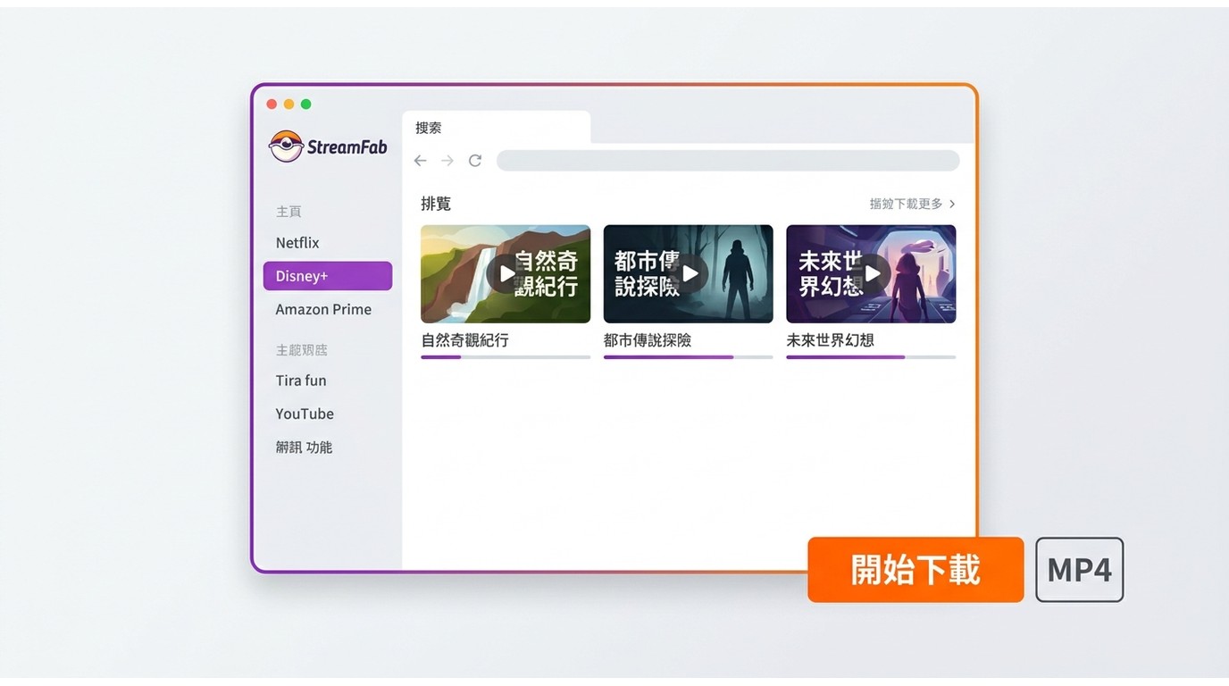
Task: Click the MP4 format button
Action: 1080,570
